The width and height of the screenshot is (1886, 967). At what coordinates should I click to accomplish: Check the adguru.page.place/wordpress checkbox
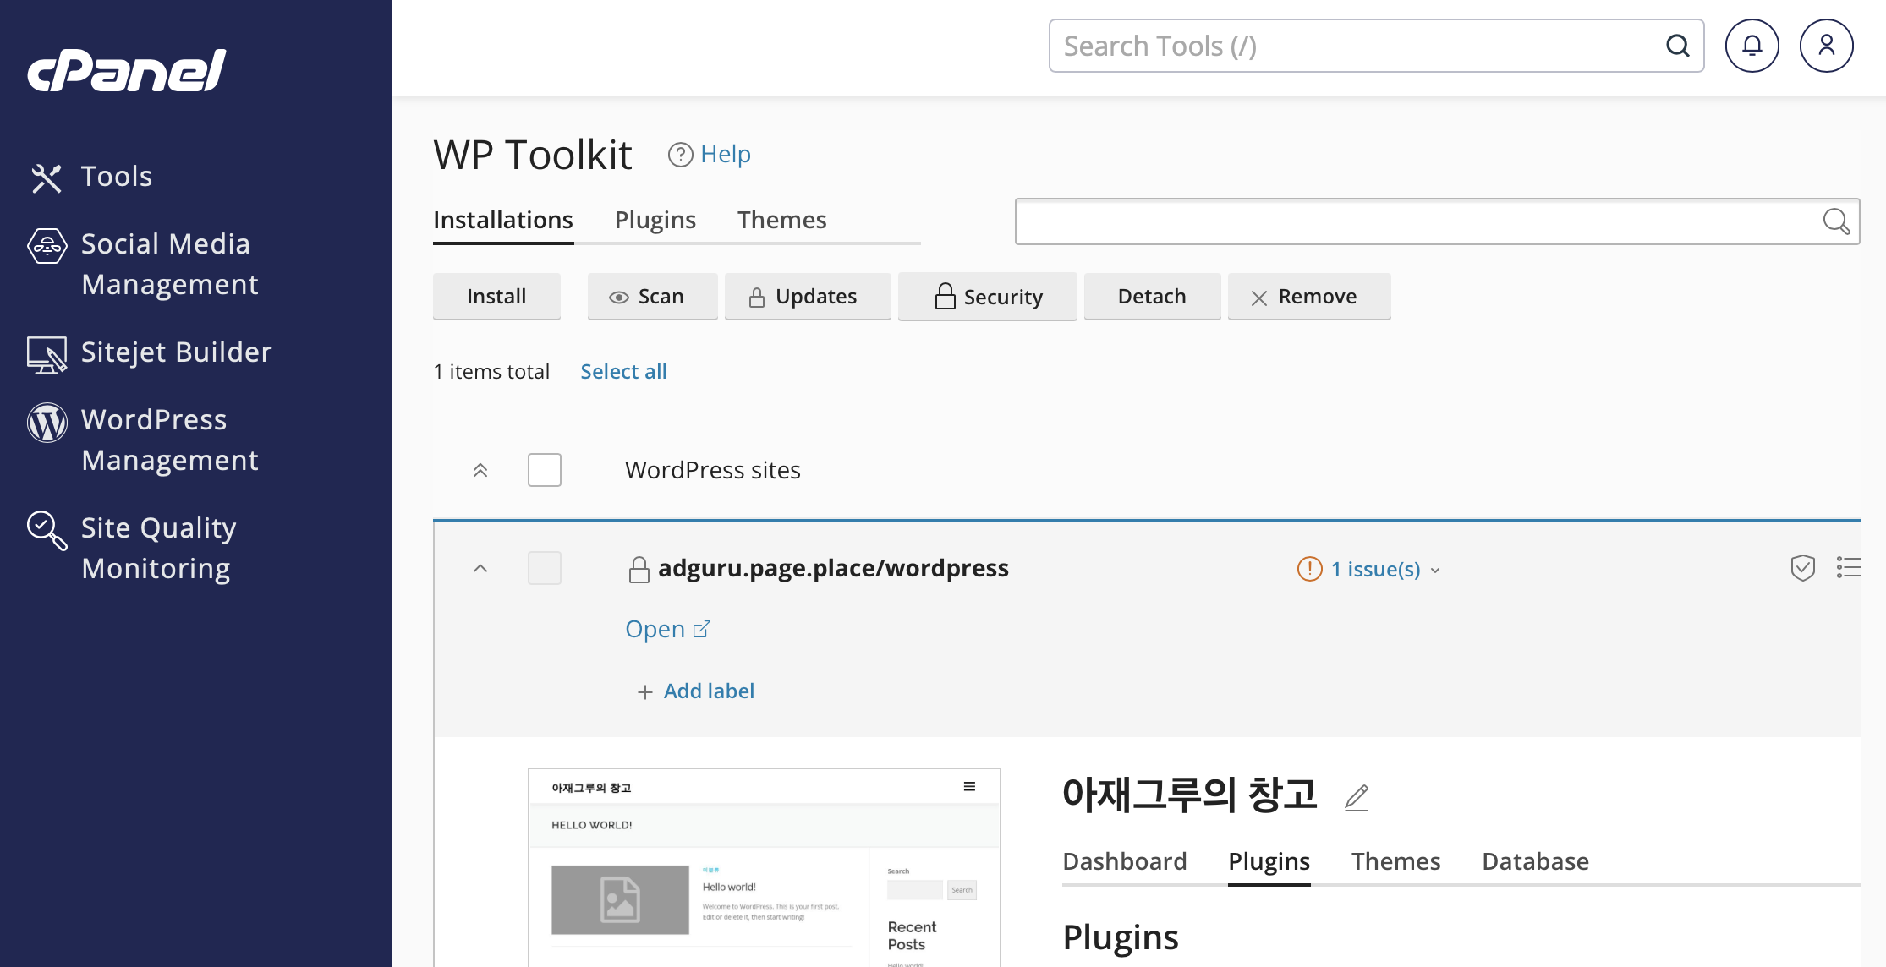pos(545,568)
